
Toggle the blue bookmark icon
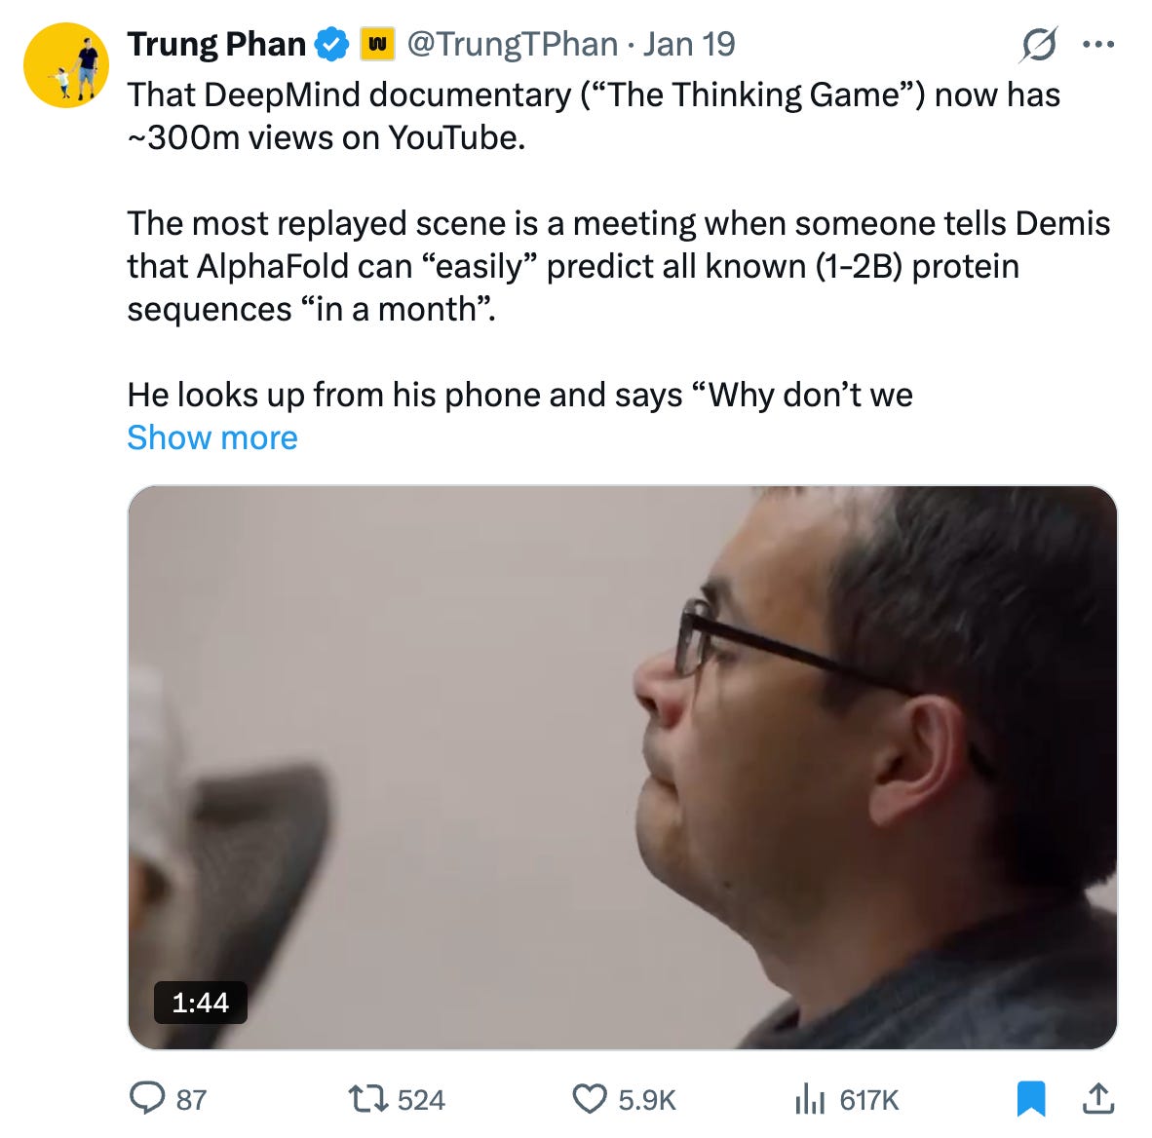pyautogui.click(x=1031, y=1099)
